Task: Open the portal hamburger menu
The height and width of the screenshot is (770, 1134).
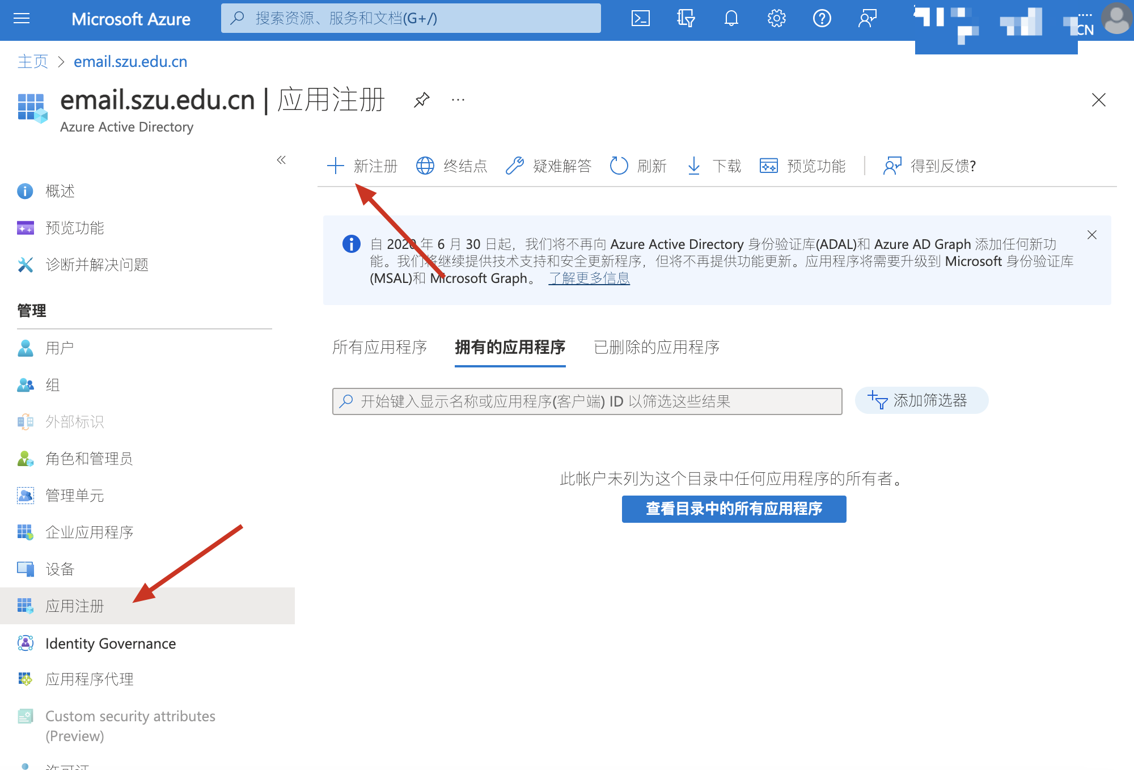Action: [22, 19]
